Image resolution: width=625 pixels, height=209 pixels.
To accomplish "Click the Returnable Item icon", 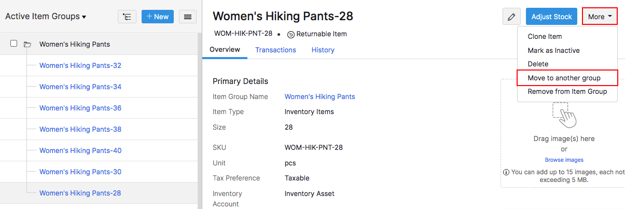I will (290, 34).
